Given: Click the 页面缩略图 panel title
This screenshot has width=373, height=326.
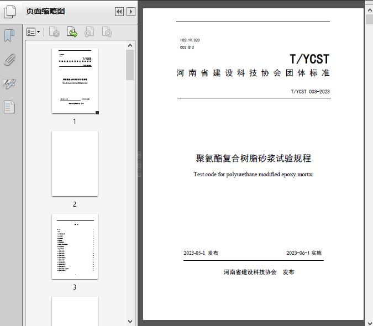Looking at the screenshot, I should tap(45, 11).
